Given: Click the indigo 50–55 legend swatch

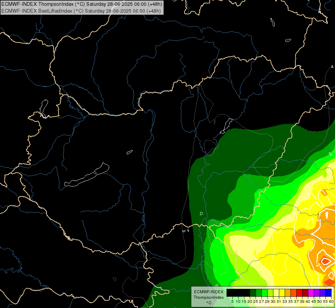Looking at the screenshot, I should pos(323,293).
